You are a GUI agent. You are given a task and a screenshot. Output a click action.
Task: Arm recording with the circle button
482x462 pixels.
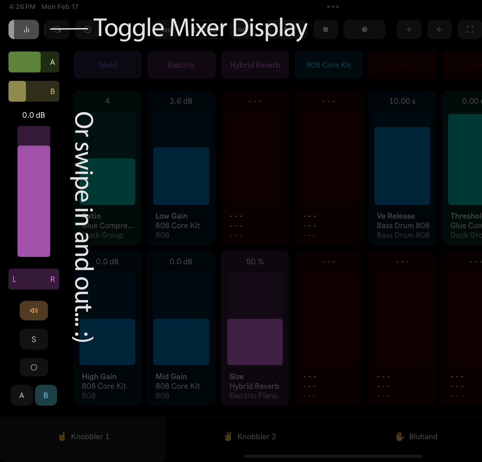point(34,367)
